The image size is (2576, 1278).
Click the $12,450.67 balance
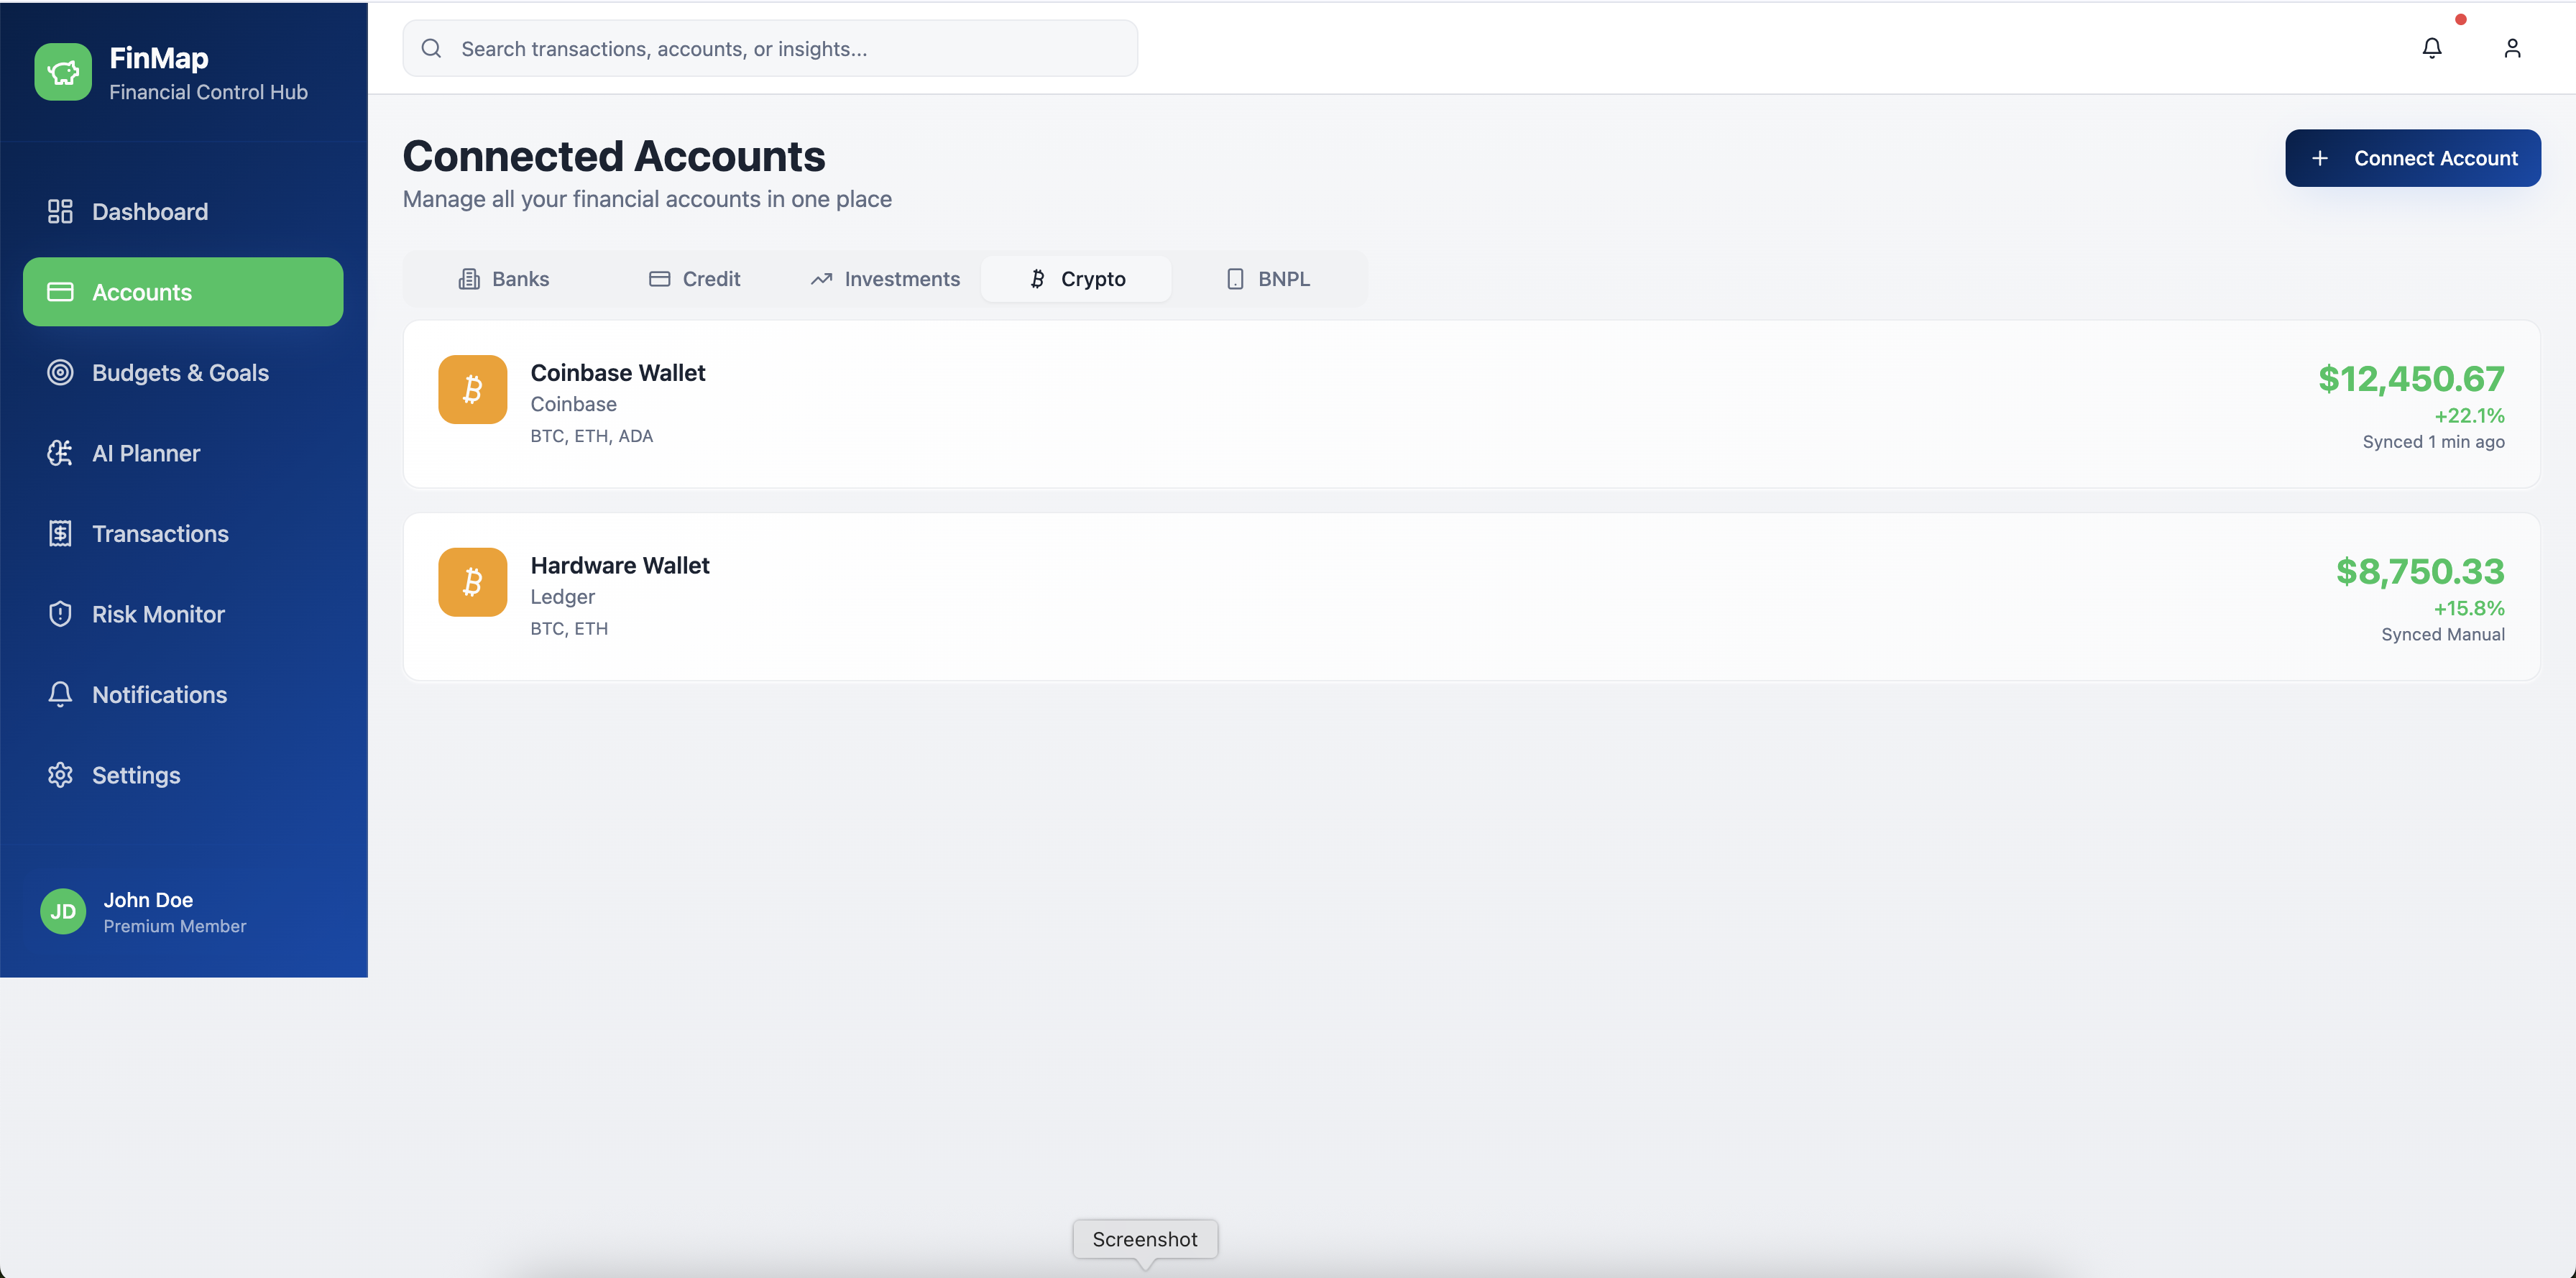(2411, 378)
